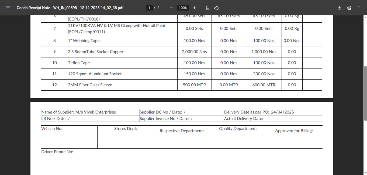Open the More actions three-dot menu
The image size is (367, 175).
click(359, 8)
